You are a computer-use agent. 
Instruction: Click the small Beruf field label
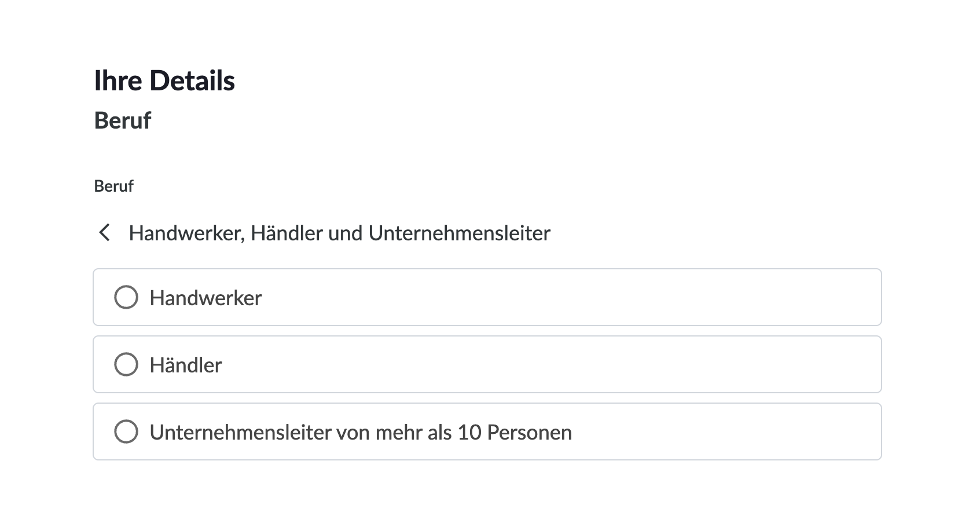click(113, 186)
